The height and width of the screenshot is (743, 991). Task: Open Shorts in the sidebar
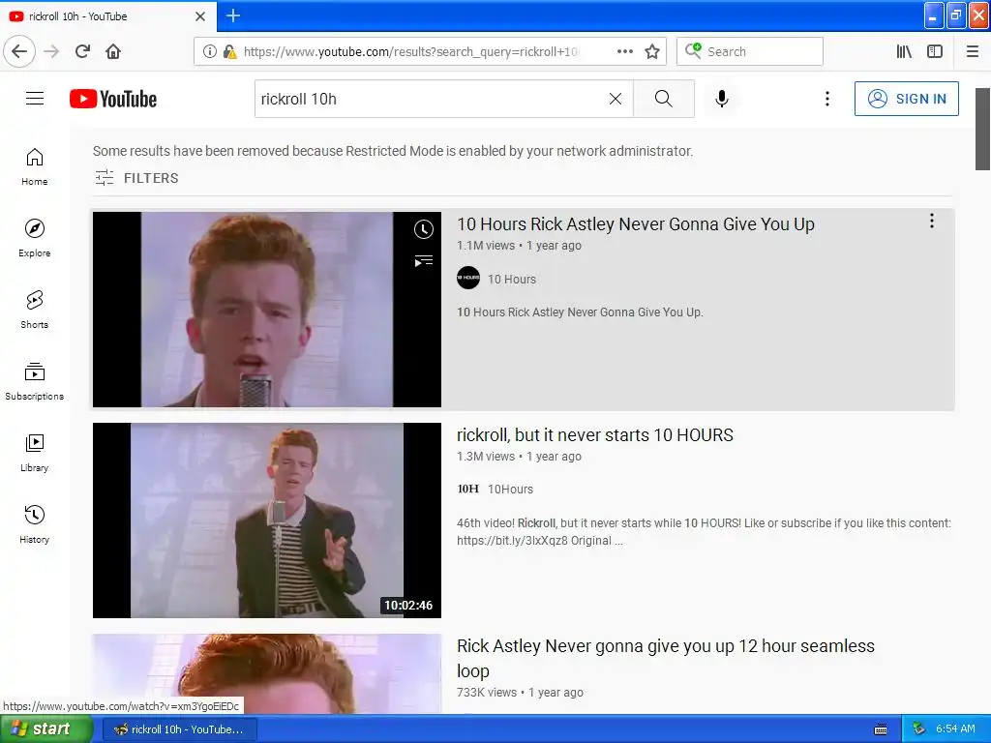pyautogui.click(x=34, y=310)
